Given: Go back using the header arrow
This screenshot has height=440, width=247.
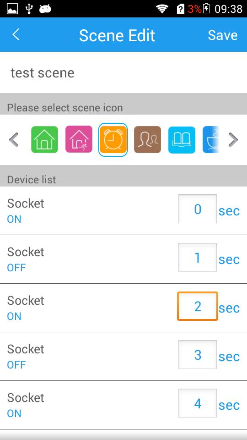Looking at the screenshot, I should [x=16, y=34].
